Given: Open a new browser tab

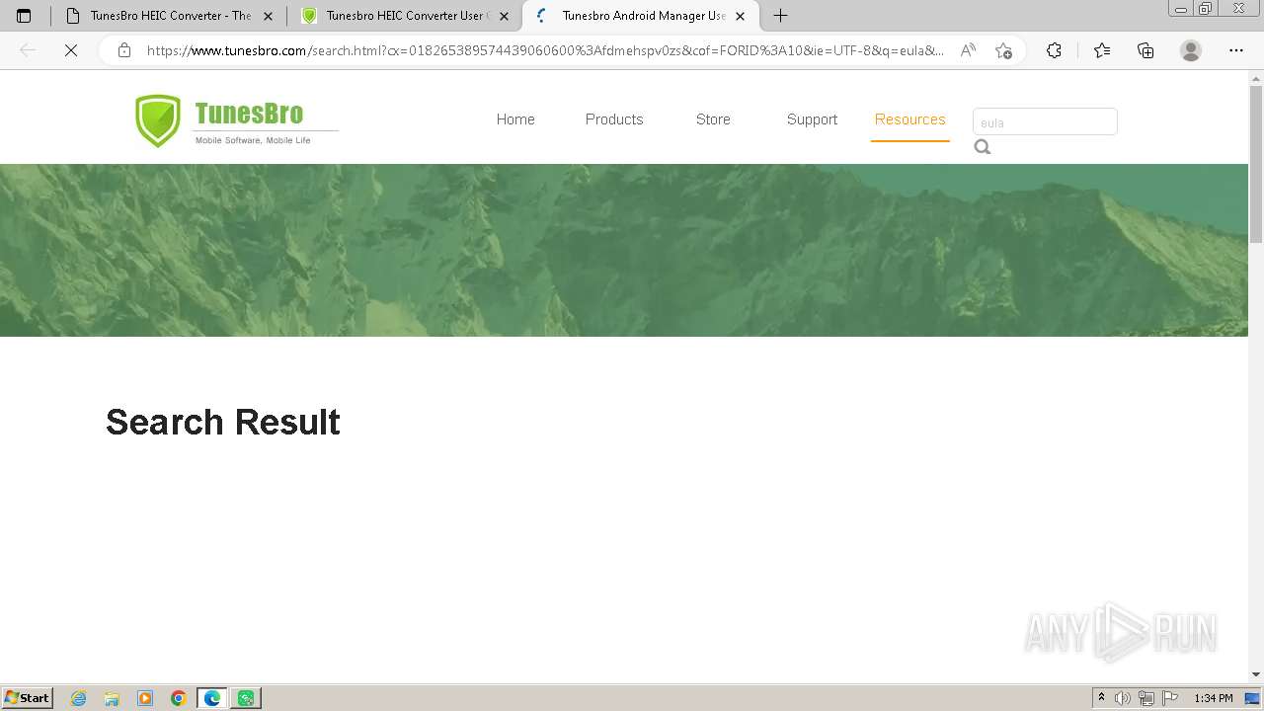Looking at the screenshot, I should (x=780, y=16).
